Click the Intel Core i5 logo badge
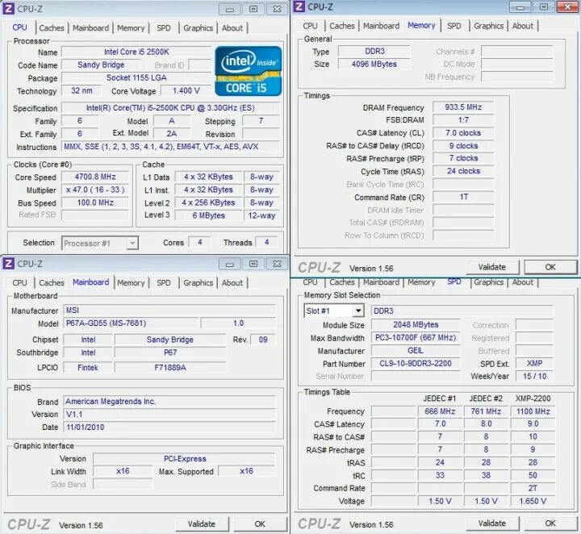The image size is (581, 534). click(x=249, y=71)
